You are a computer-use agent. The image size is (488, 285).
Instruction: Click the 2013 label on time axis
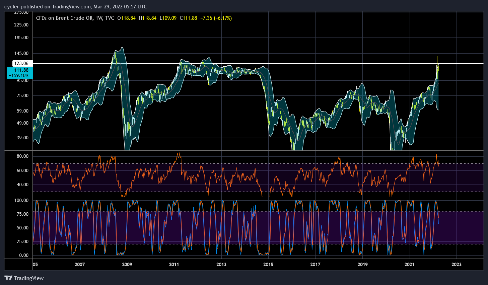(221, 264)
